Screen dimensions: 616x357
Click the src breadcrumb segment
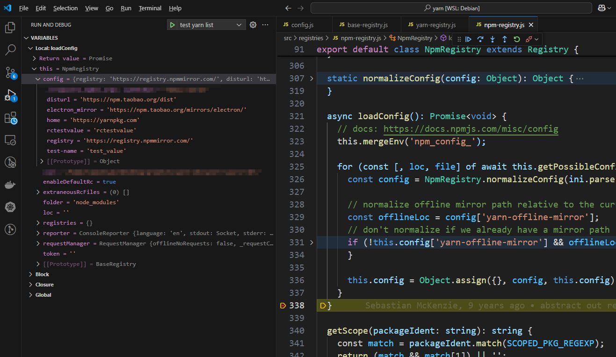point(288,38)
